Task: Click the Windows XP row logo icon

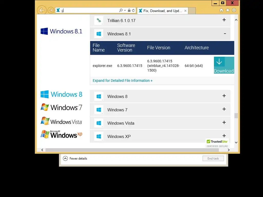Action: pyautogui.click(x=99, y=136)
